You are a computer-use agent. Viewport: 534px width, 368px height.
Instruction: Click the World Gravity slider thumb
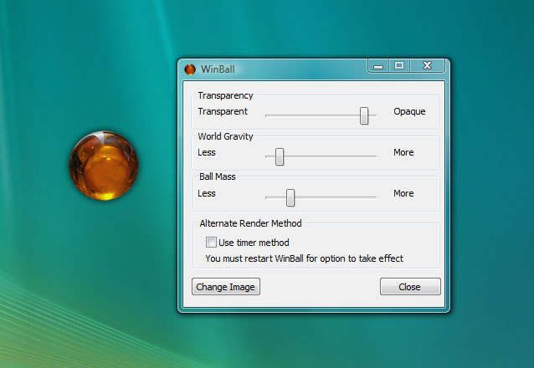280,156
